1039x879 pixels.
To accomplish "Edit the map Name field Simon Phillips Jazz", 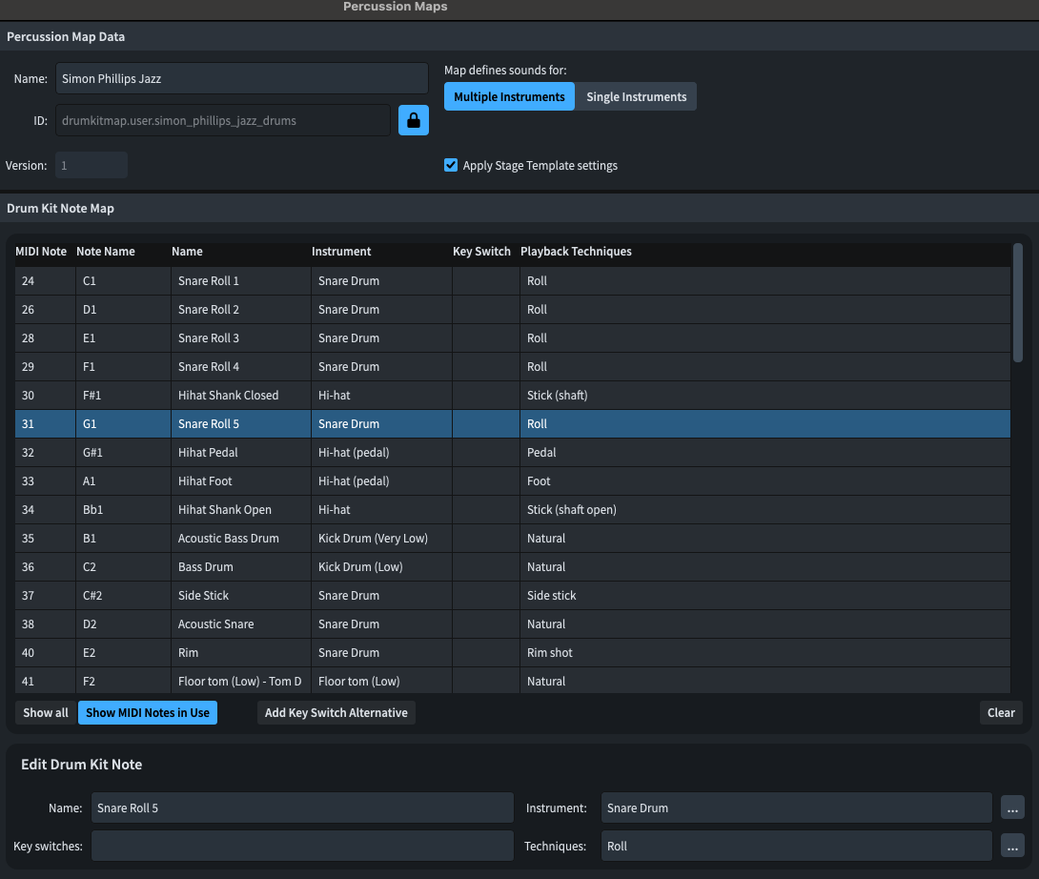I will coord(242,78).
